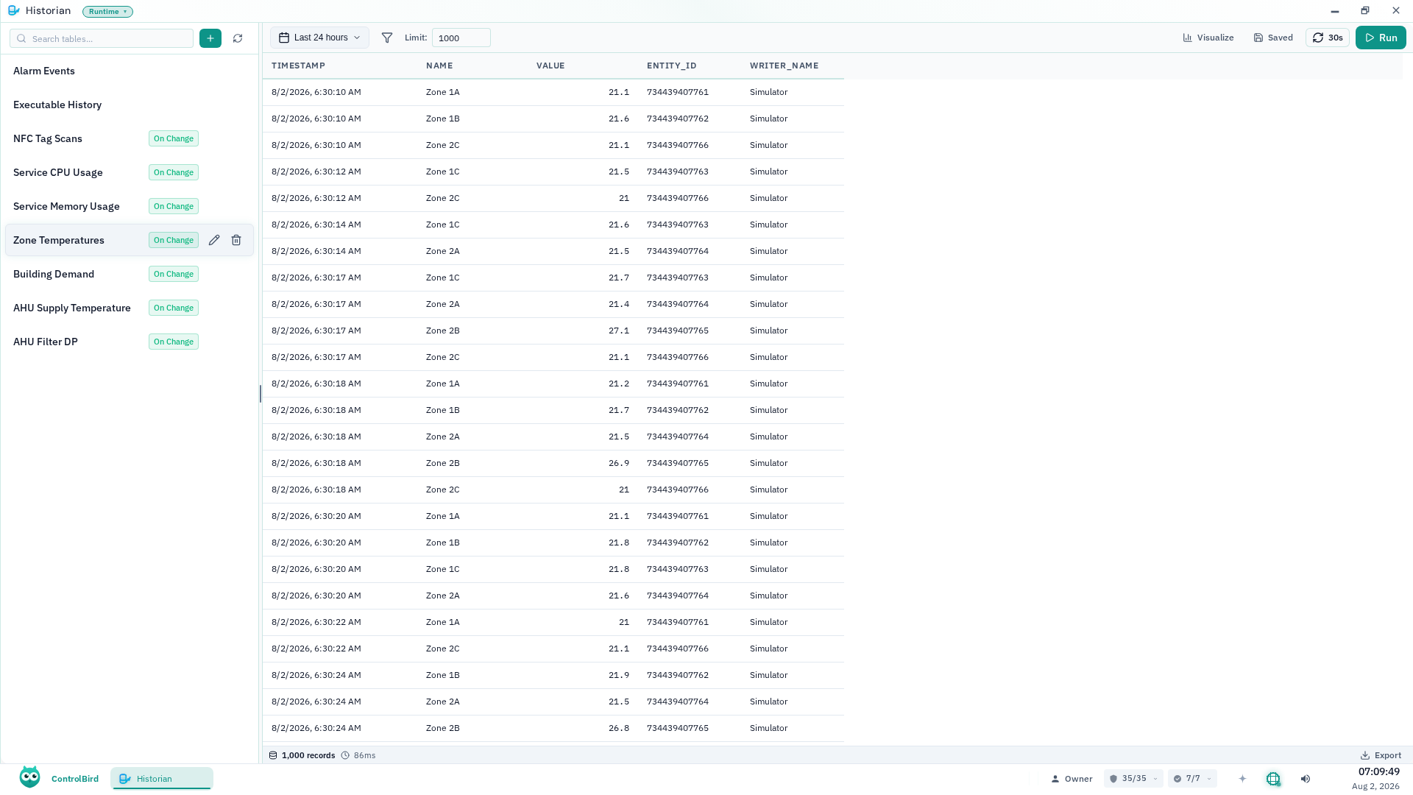Screen dimensions: 1413x795
Task: Focus the Search tables field
Action: (x=102, y=38)
